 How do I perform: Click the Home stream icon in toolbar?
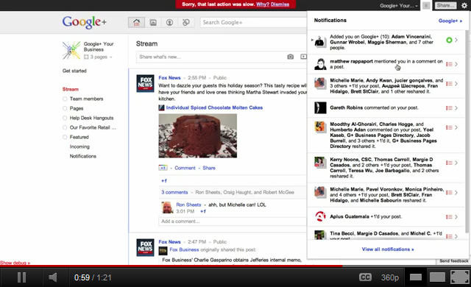[x=136, y=23]
